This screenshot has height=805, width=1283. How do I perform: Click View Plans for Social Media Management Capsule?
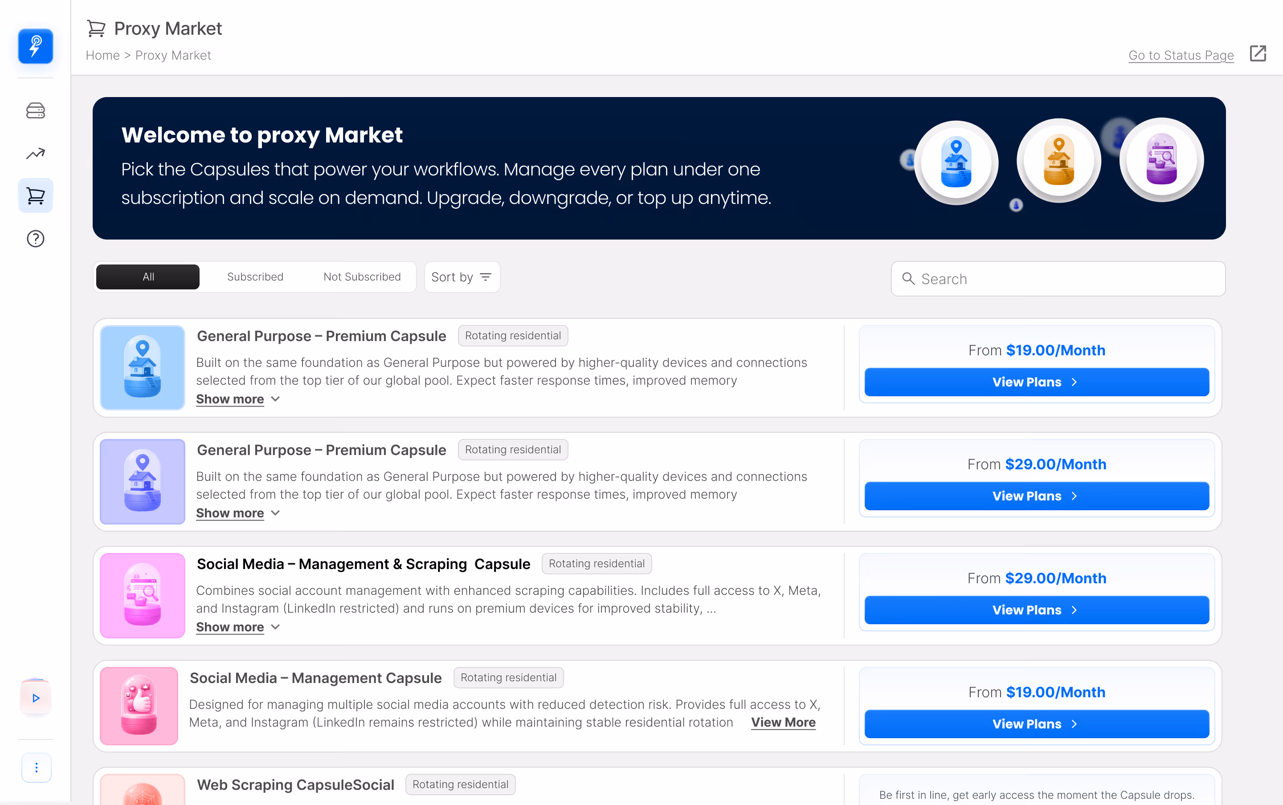coord(1036,724)
